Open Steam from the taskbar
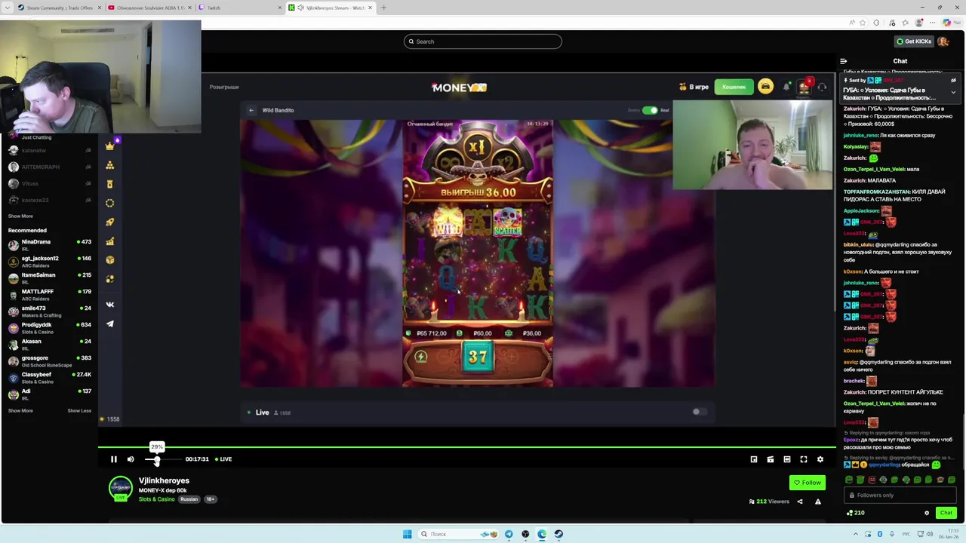The width and height of the screenshot is (966, 543). [x=558, y=534]
